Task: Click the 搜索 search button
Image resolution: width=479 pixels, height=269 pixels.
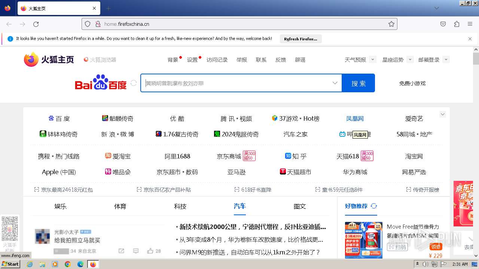Action: coord(358,83)
